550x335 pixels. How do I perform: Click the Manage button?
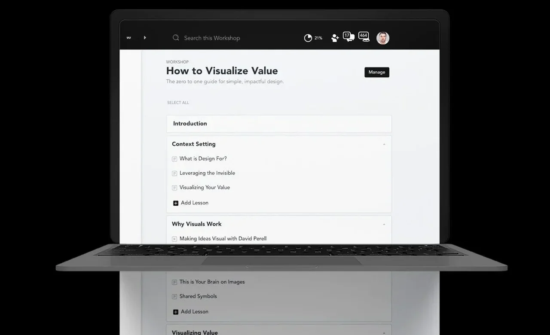(377, 72)
